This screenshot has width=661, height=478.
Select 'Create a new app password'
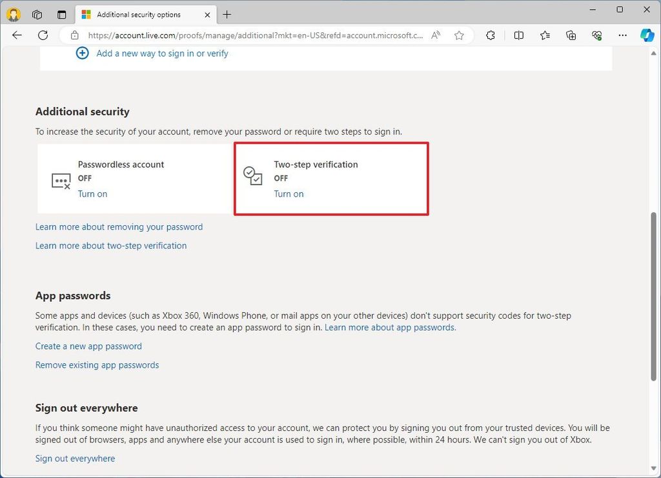[x=88, y=346]
